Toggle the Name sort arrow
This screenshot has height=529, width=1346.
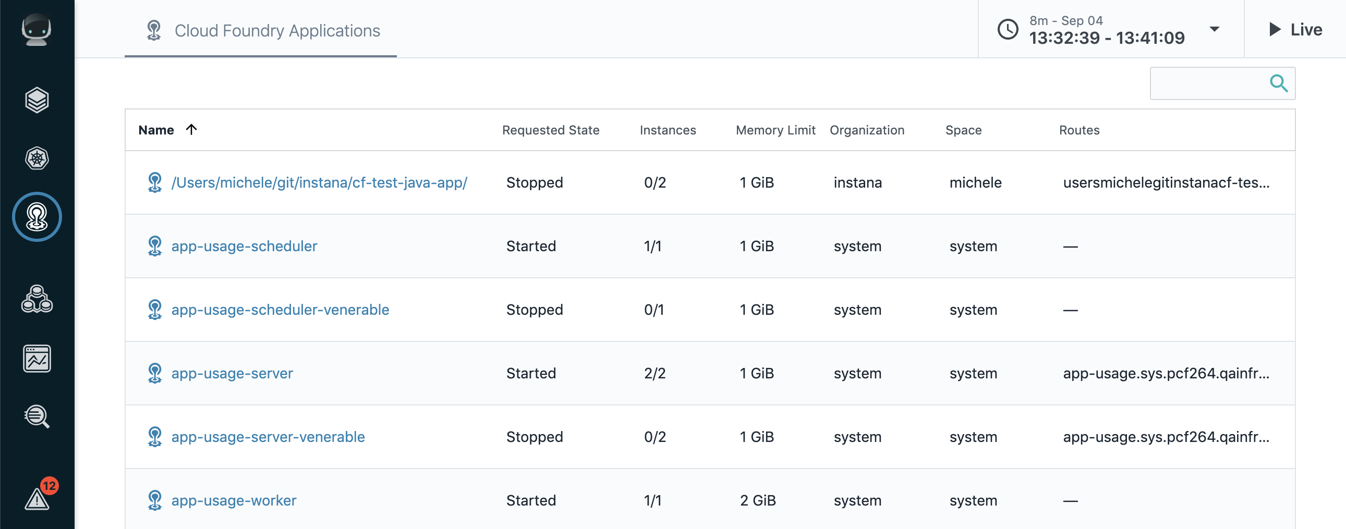(191, 129)
